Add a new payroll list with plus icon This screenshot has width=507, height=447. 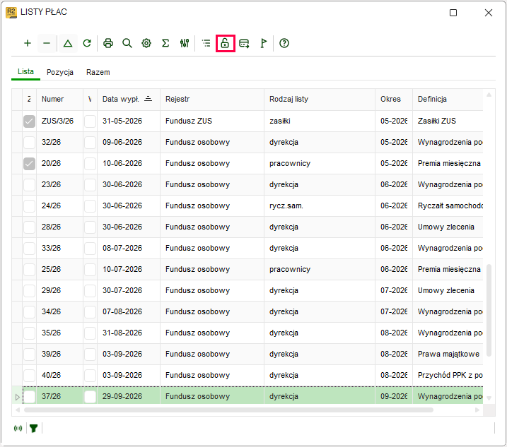coord(28,43)
